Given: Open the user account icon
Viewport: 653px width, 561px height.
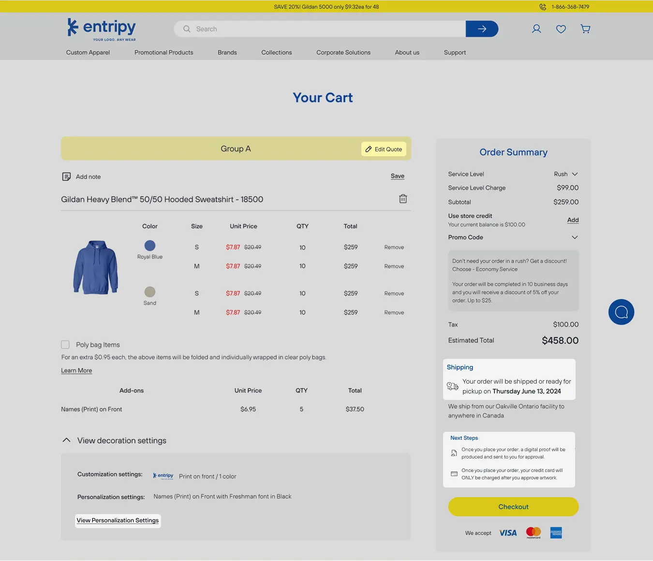Looking at the screenshot, I should point(536,29).
